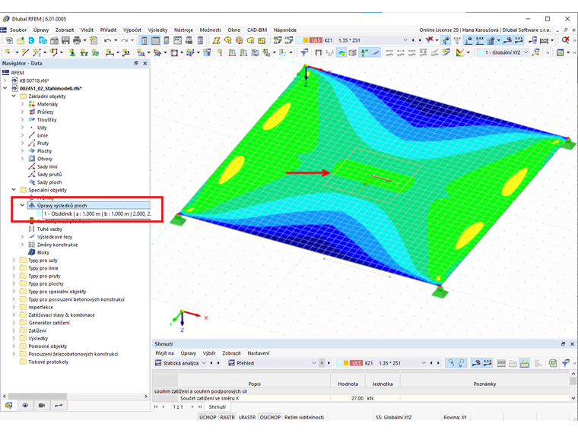Image resolution: width=578 pixels, height=433 pixels.
Task: Click Režim viditelnosti in status bar
Action: [x=304, y=418]
